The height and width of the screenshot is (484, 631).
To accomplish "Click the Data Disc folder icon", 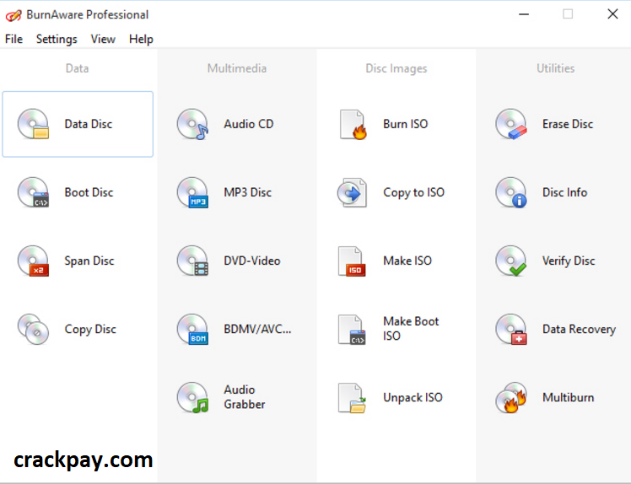I will (34, 124).
